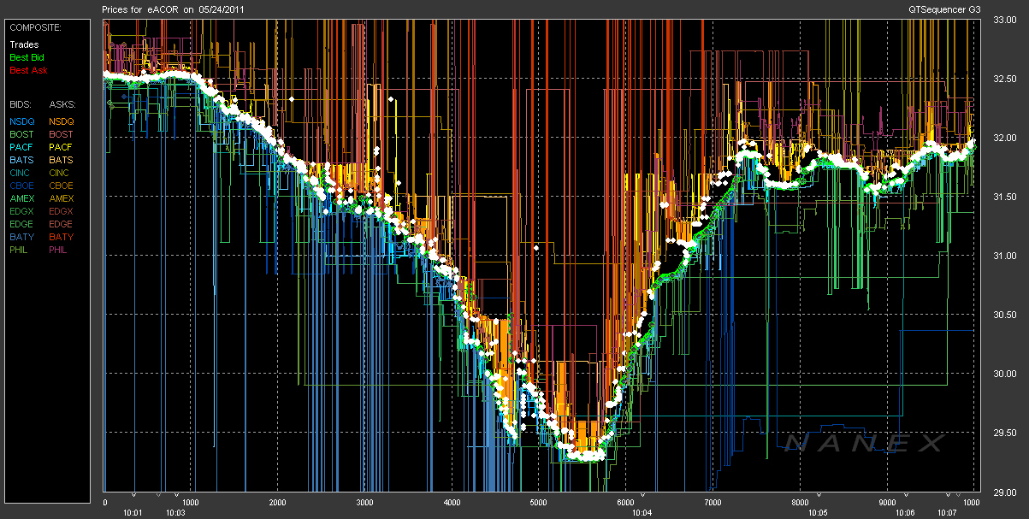Click the 10:01 time marker on axis
The width and height of the screenshot is (1029, 519).
pyautogui.click(x=134, y=513)
